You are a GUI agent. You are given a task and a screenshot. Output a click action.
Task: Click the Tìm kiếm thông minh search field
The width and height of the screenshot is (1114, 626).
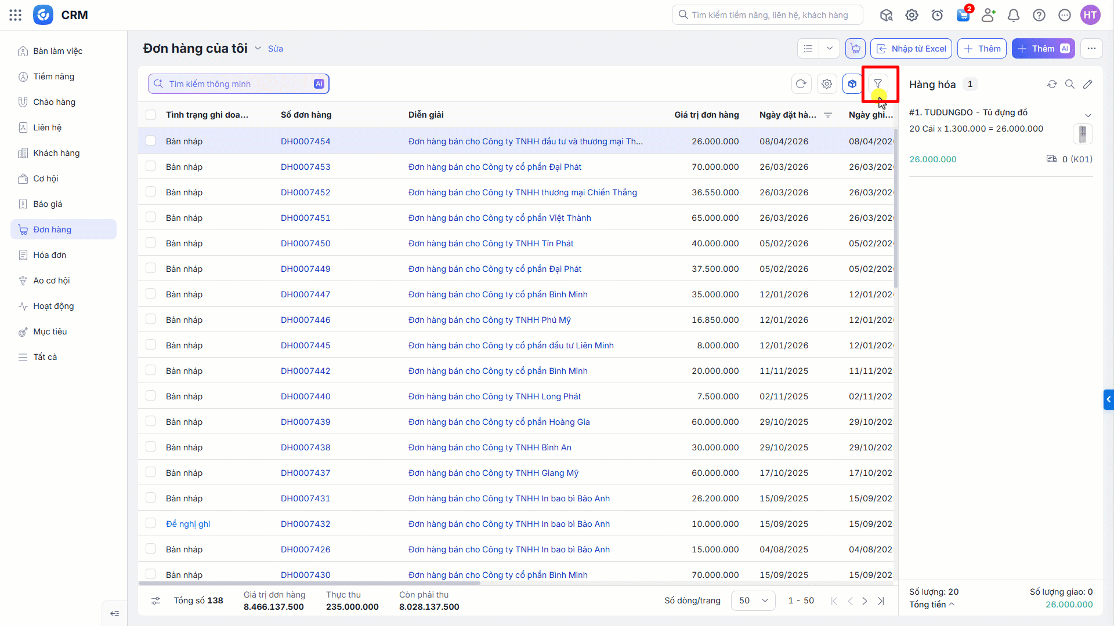click(x=238, y=84)
